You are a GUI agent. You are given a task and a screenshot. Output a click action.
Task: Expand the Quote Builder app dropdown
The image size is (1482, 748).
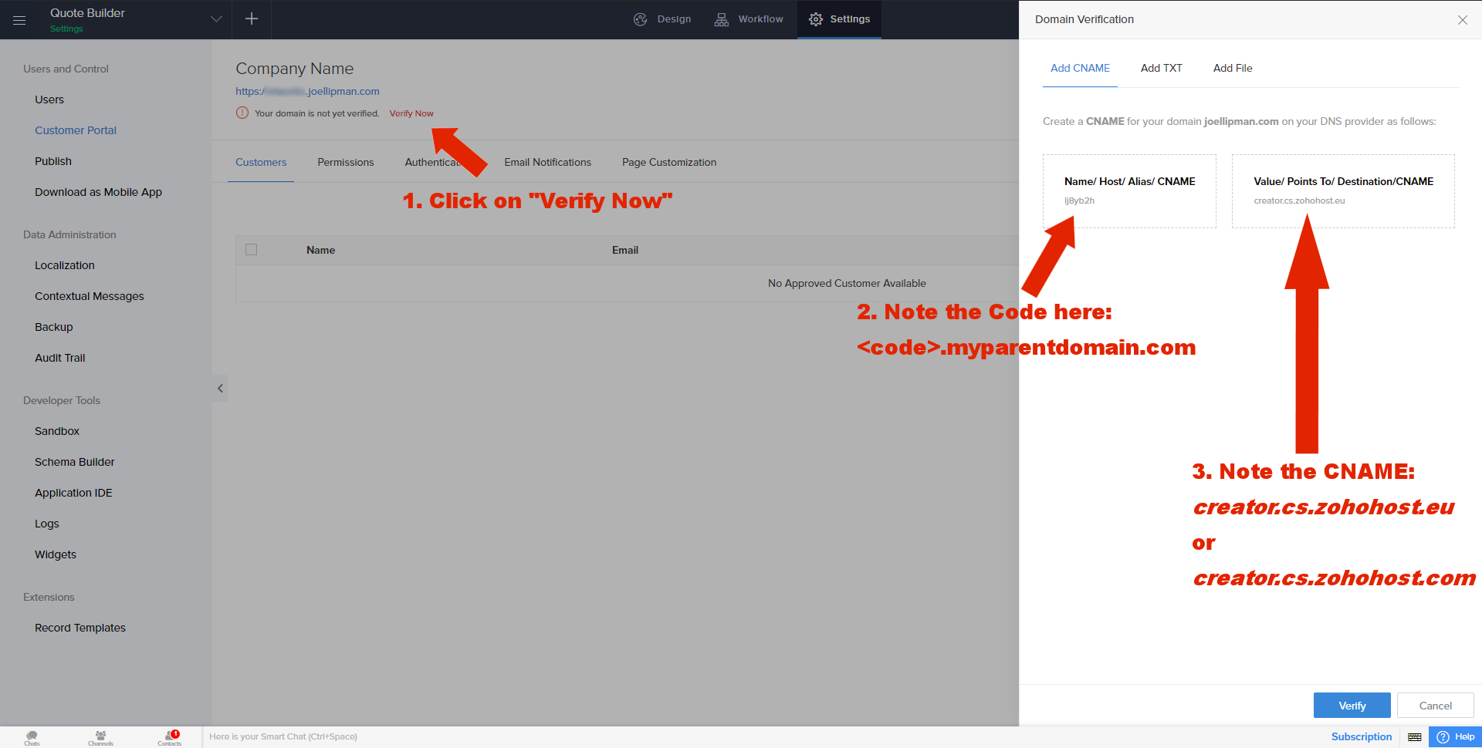coord(216,19)
